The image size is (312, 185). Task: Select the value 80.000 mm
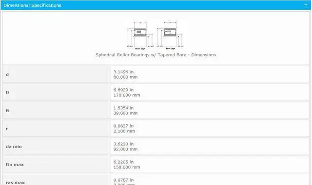pyautogui.click(x=125, y=77)
